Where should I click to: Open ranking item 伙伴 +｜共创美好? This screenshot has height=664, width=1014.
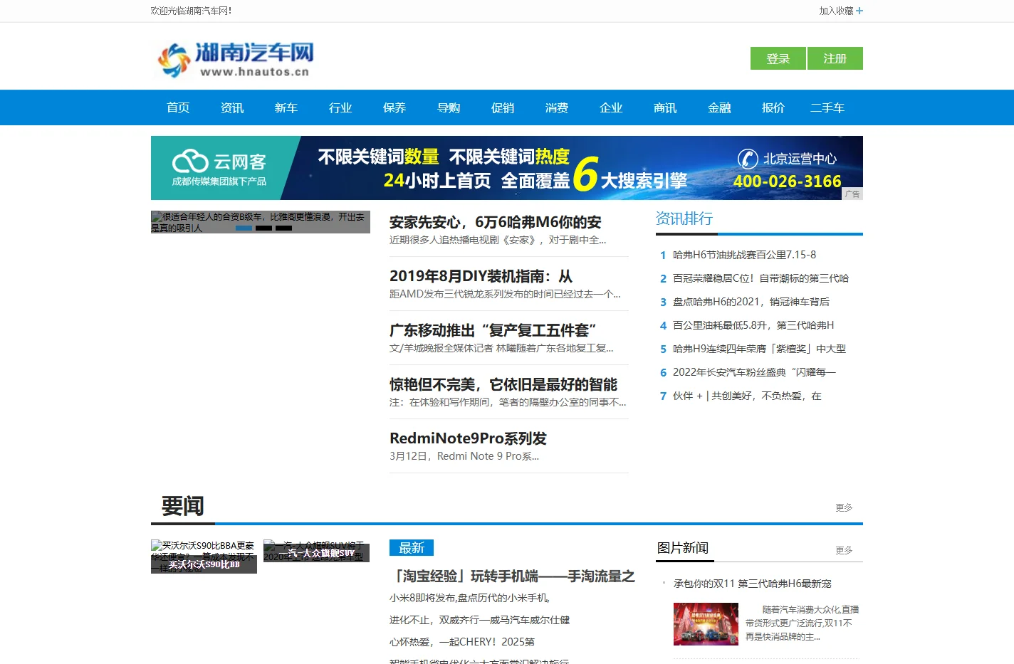click(747, 396)
